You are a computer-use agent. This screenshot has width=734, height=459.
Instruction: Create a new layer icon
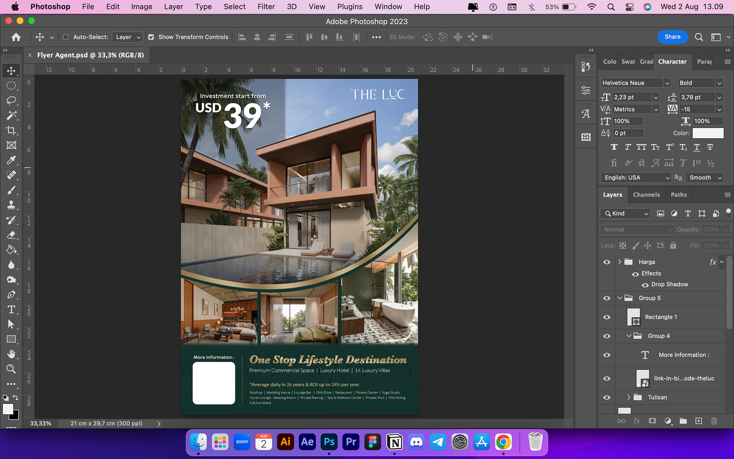click(698, 421)
